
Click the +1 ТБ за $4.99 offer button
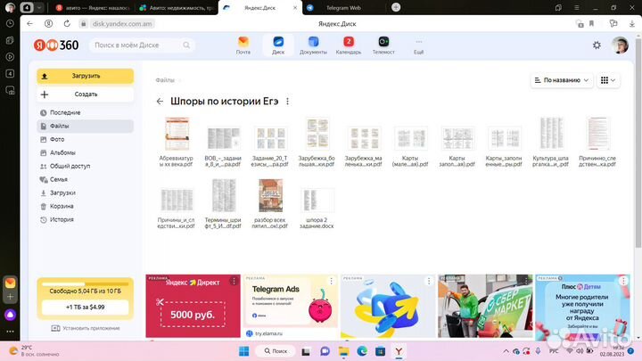click(x=86, y=307)
